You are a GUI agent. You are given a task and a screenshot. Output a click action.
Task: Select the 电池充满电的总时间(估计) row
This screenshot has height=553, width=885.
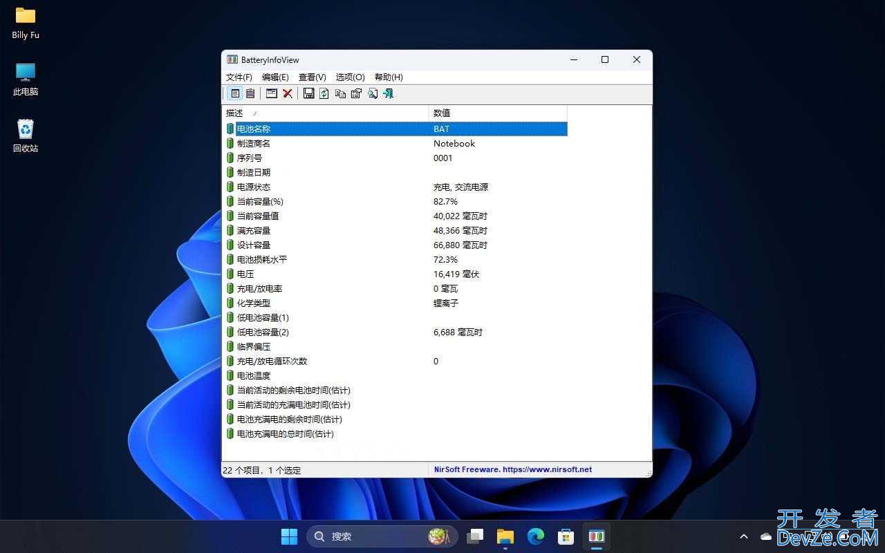tap(397, 433)
